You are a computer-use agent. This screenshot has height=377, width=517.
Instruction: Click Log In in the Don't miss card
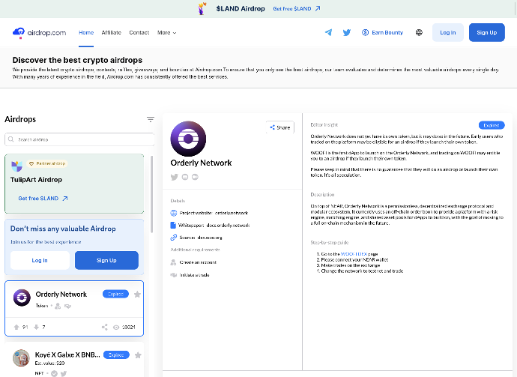pos(40,260)
